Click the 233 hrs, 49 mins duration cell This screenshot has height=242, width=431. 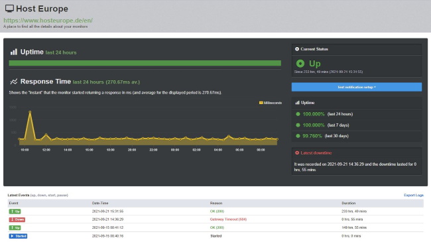point(354,212)
